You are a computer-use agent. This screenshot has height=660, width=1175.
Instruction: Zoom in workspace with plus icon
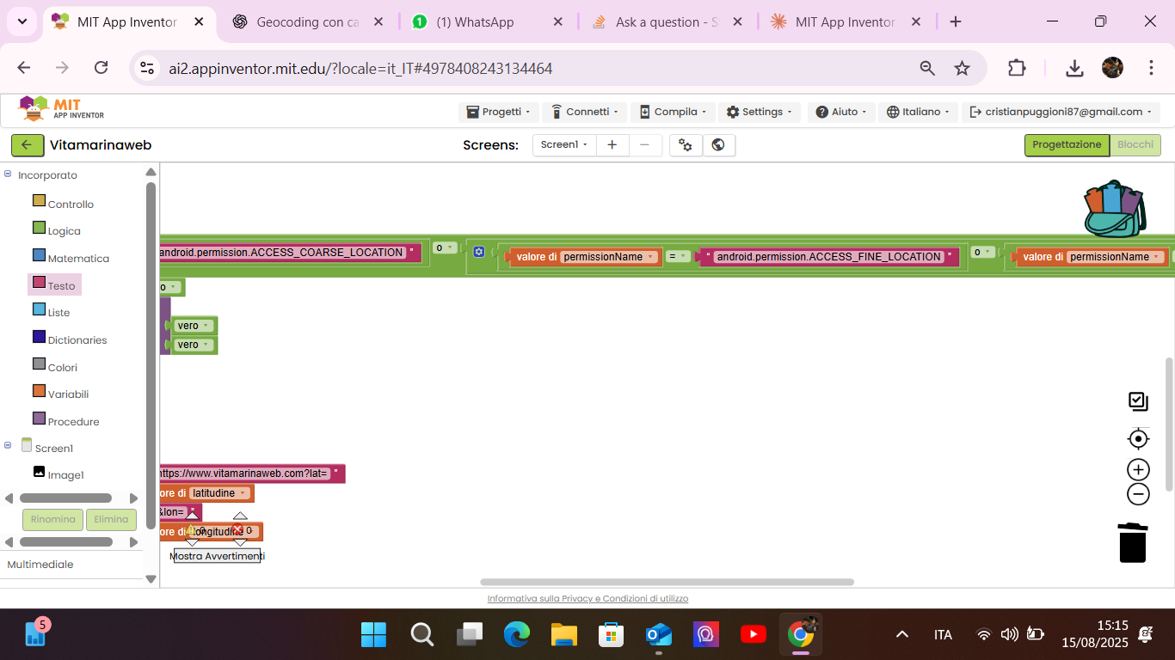pos(1138,469)
